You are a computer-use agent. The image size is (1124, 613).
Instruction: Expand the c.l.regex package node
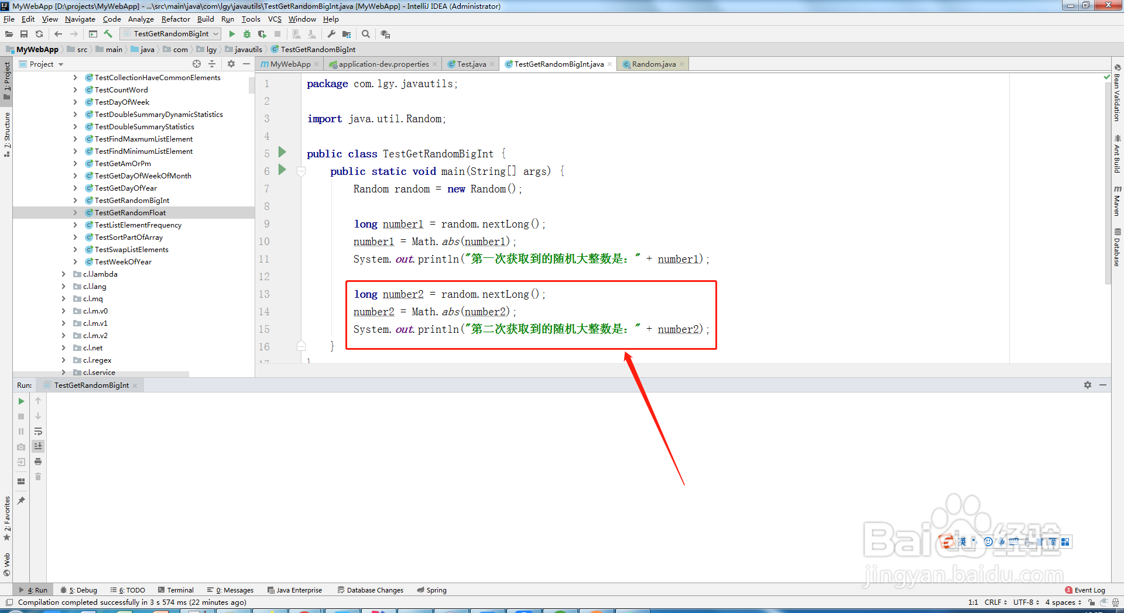[x=63, y=360]
